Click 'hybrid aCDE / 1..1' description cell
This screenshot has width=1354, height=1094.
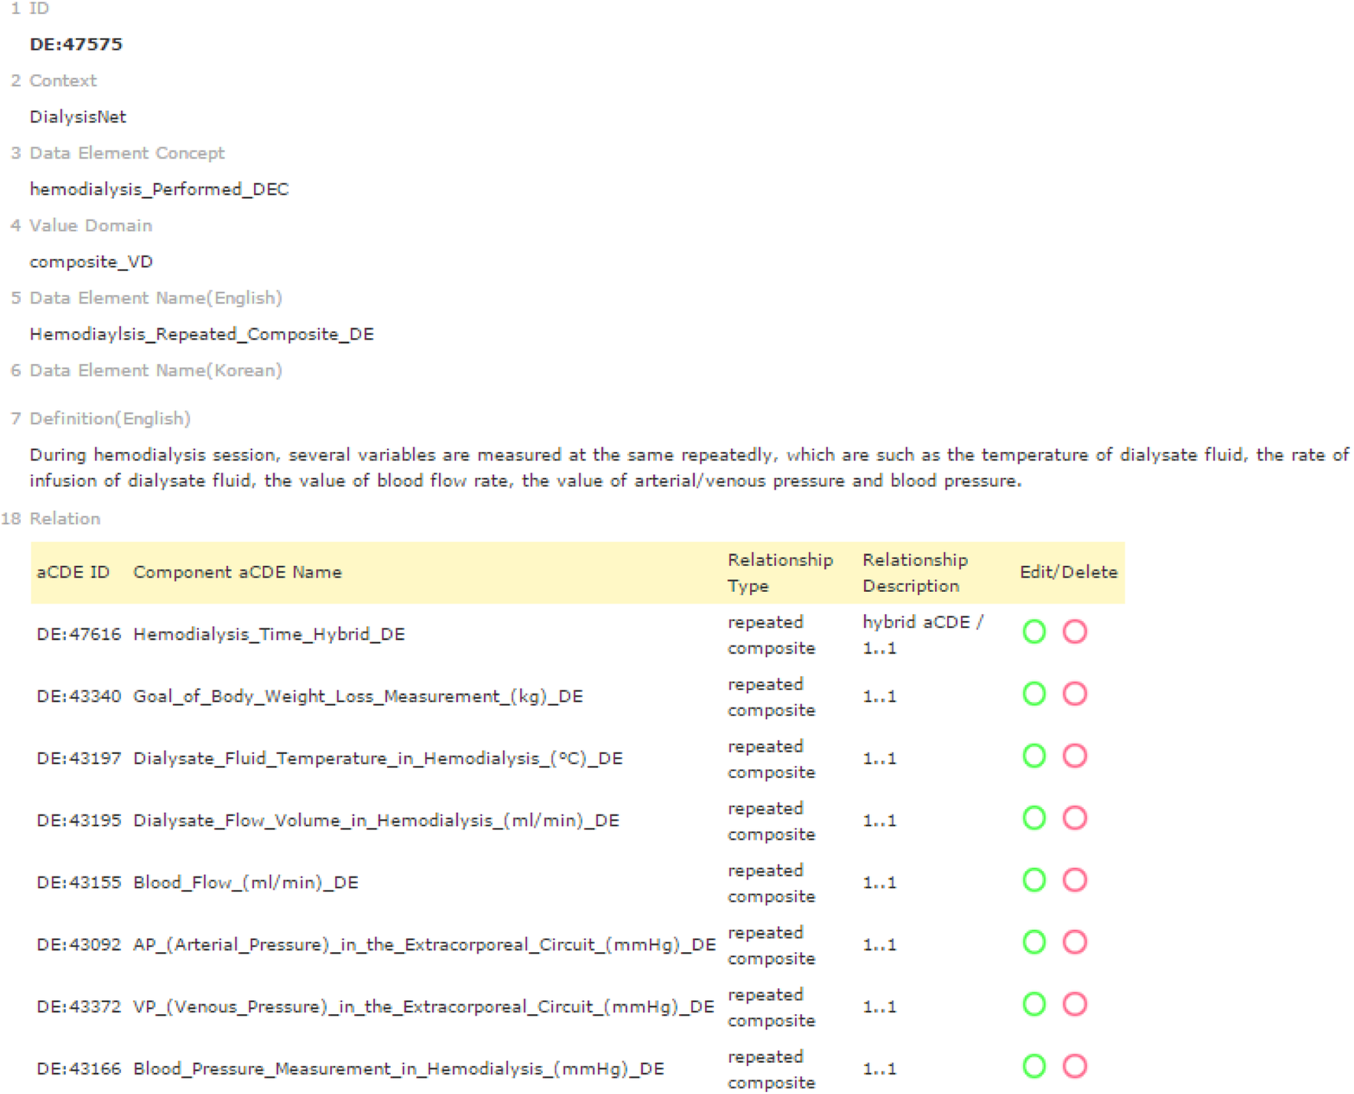point(923,634)
